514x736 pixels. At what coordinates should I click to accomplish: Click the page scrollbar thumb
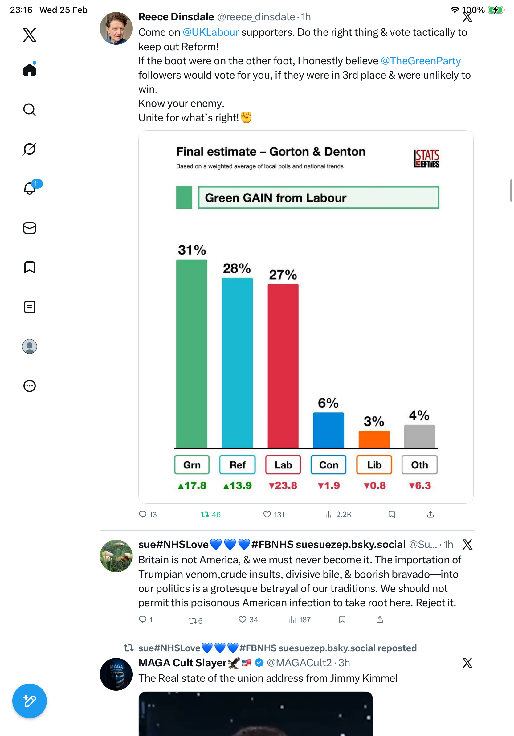tap(511, 191)
